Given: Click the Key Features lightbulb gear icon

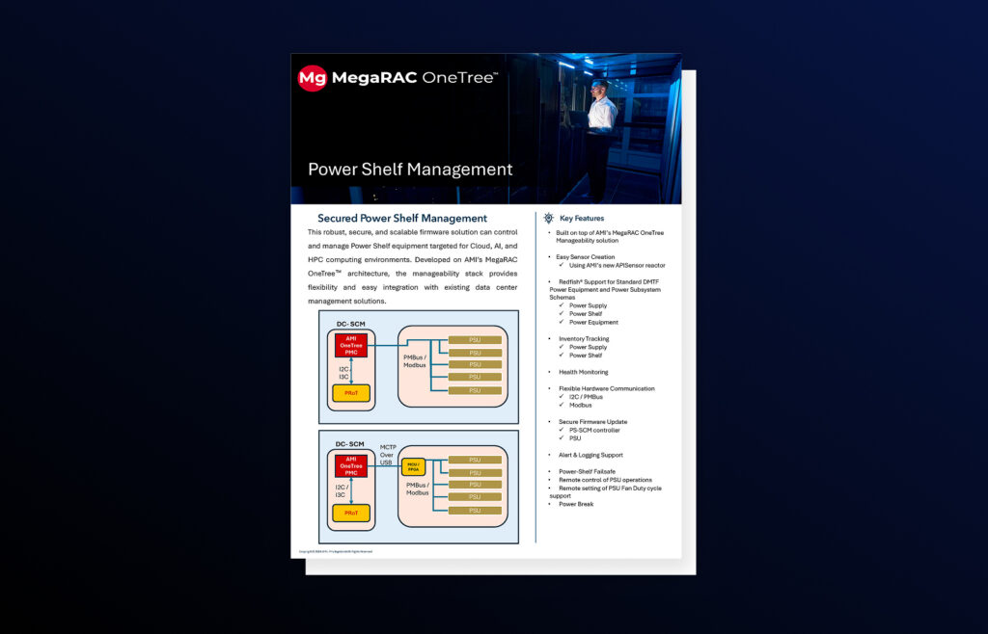Looking at the screenshot, I should coord(549,219).
